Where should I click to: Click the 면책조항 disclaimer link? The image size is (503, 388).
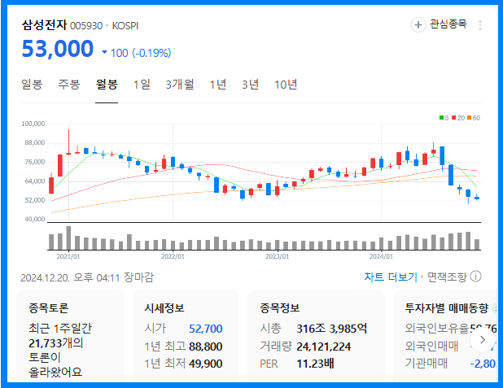point(447,277)
